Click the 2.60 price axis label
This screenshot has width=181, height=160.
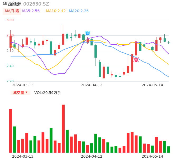click(x=10, y=51)
